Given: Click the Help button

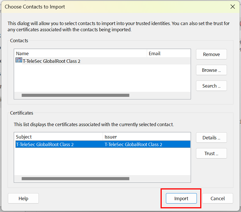Looking at the screenshot, I should [23, 198].
